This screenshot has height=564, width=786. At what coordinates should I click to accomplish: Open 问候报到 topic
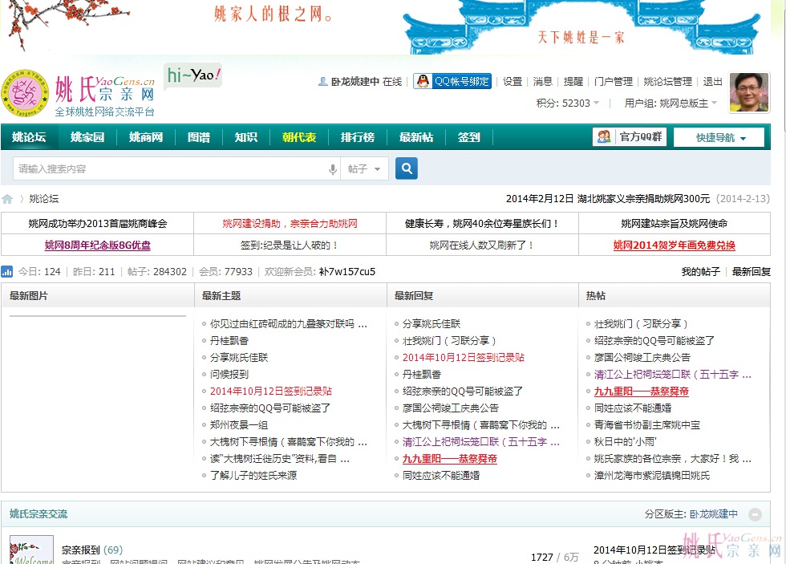pyautogui.click(x=229, y=375)
